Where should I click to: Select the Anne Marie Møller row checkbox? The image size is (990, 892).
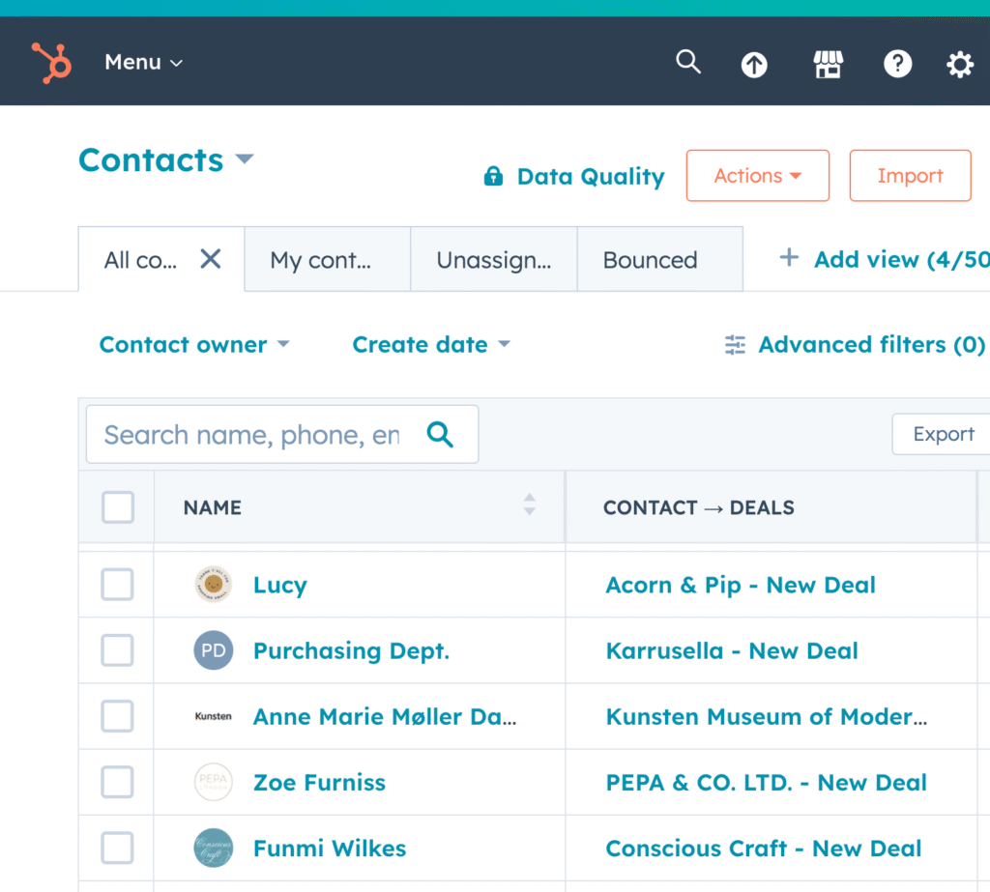pyautogui.click(x=117, y=716)
